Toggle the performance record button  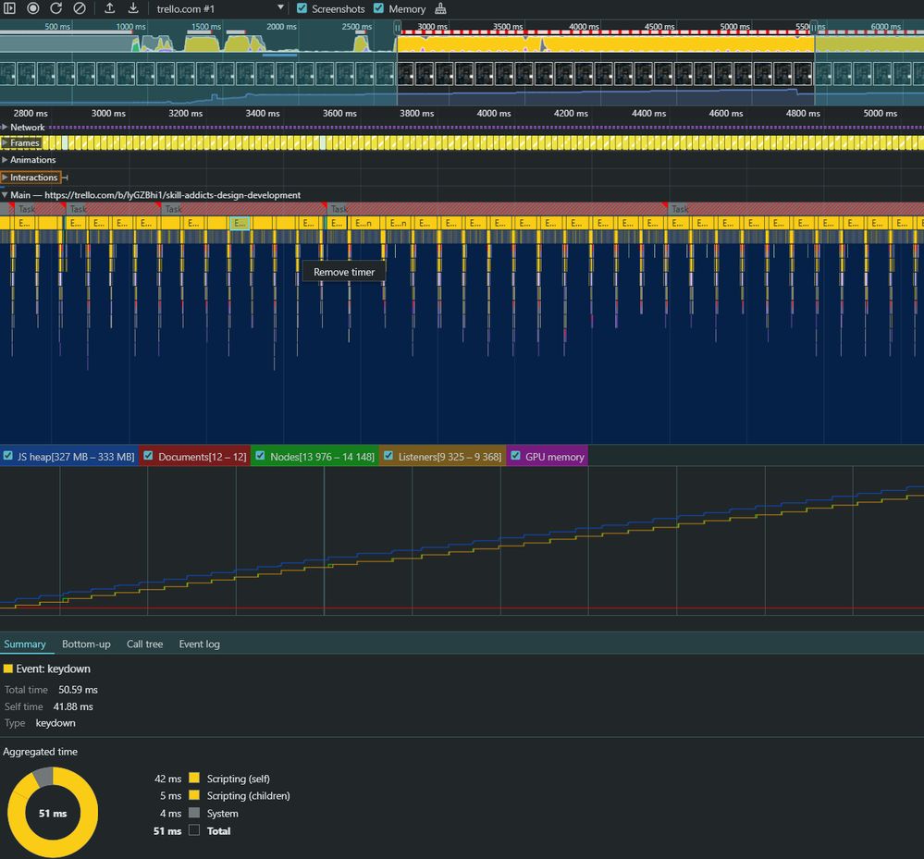32,8
